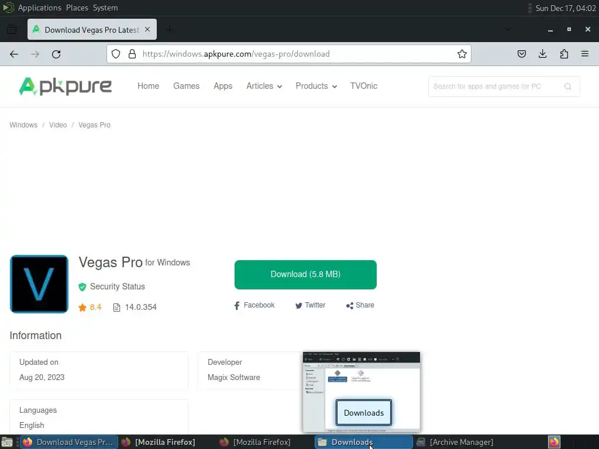Screen dimensions: 599x449
Task: Open the Firefox downloads panel
Action: pyautogui.click(x=542, y=54)
